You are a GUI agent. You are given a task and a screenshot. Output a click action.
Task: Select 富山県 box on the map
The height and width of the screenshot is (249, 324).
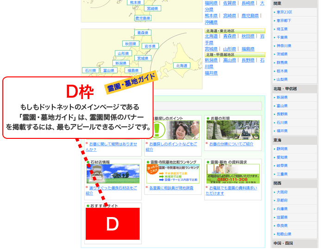(109, 70)
